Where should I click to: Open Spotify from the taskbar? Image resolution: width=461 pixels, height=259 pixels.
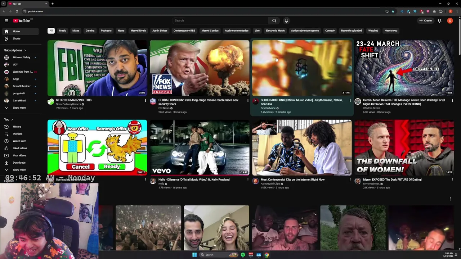tap(243, 255)
